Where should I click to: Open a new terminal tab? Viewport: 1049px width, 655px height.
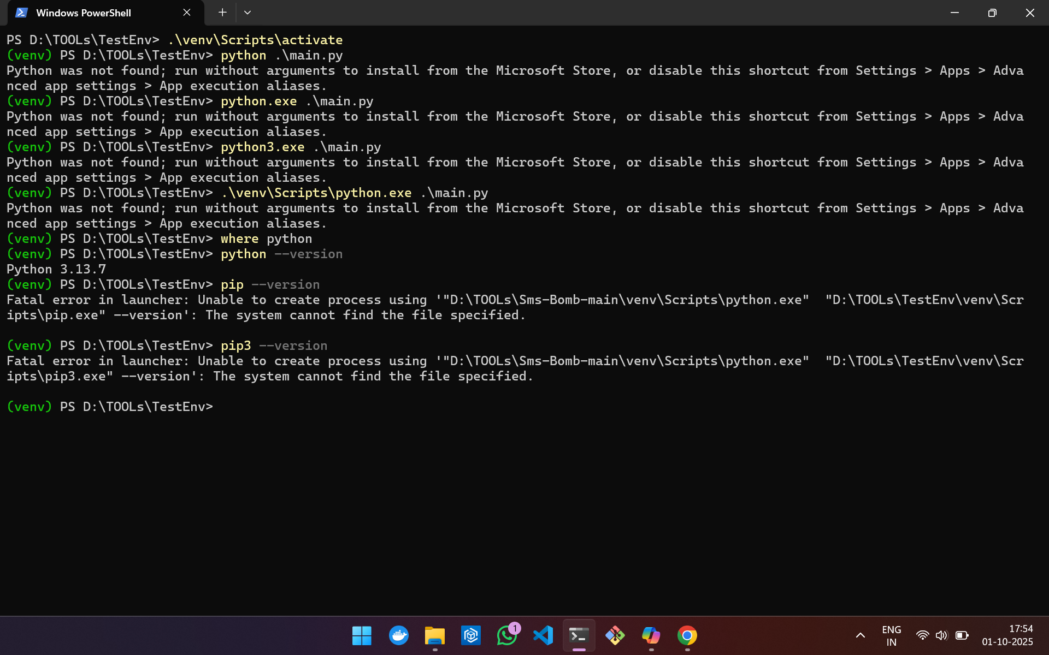pos(222,13)
